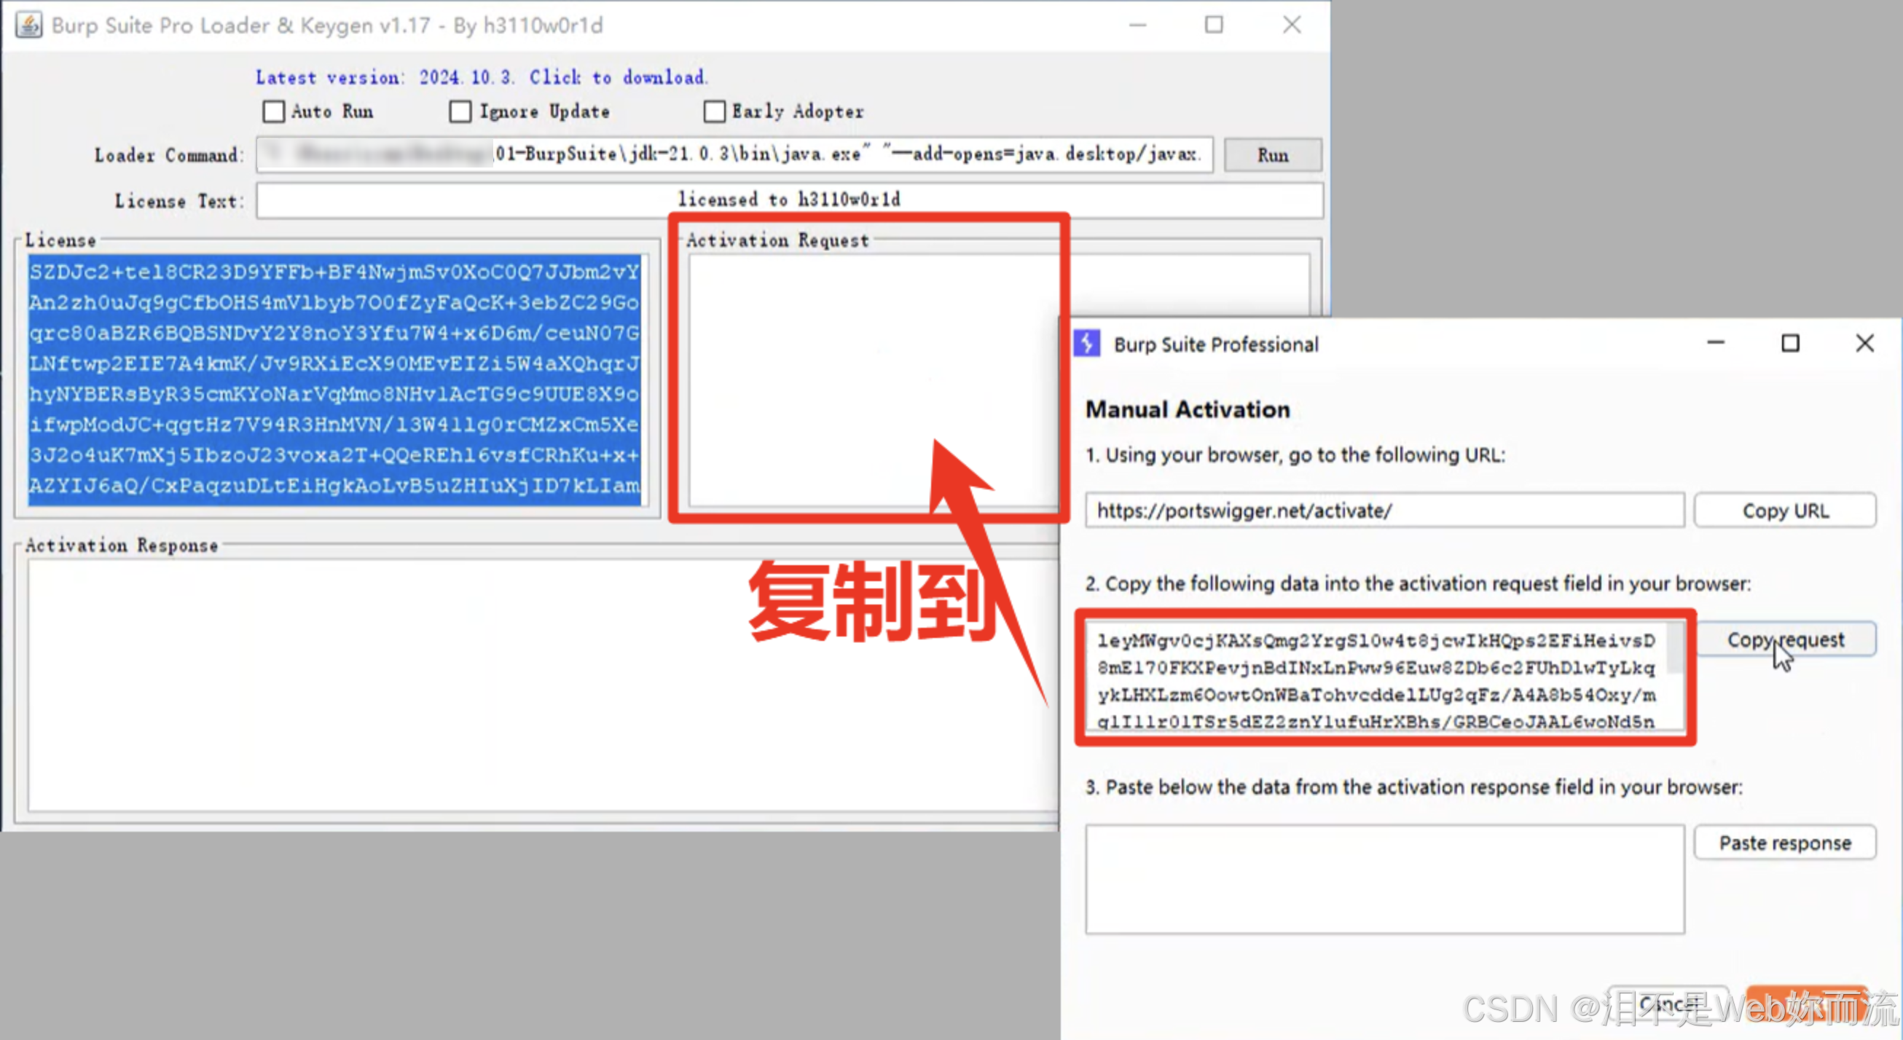Close the Burp Suite Professional dialog

pos(1864,343)
